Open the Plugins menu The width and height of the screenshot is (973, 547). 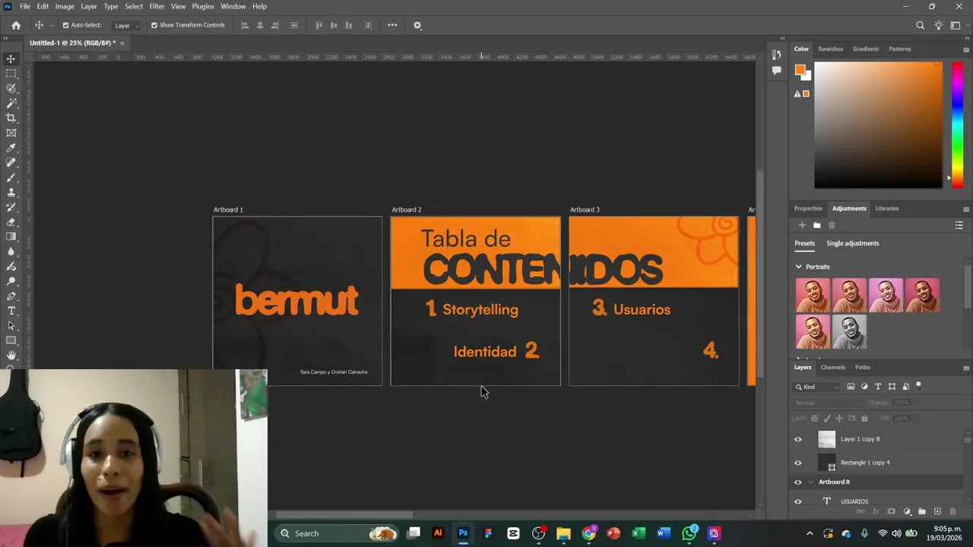[x=203, y=6]
